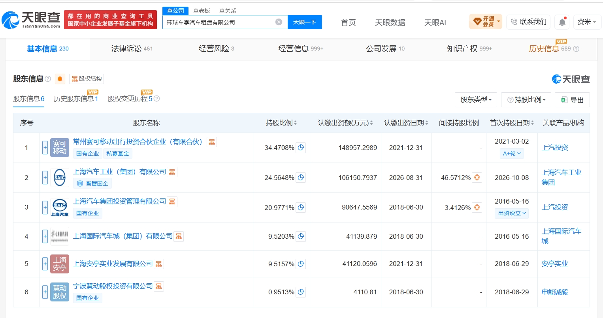603x318 pixels.
Task: Open equity structure icon for 上海安亭实业发展有限公司
Action: (158, 264)
